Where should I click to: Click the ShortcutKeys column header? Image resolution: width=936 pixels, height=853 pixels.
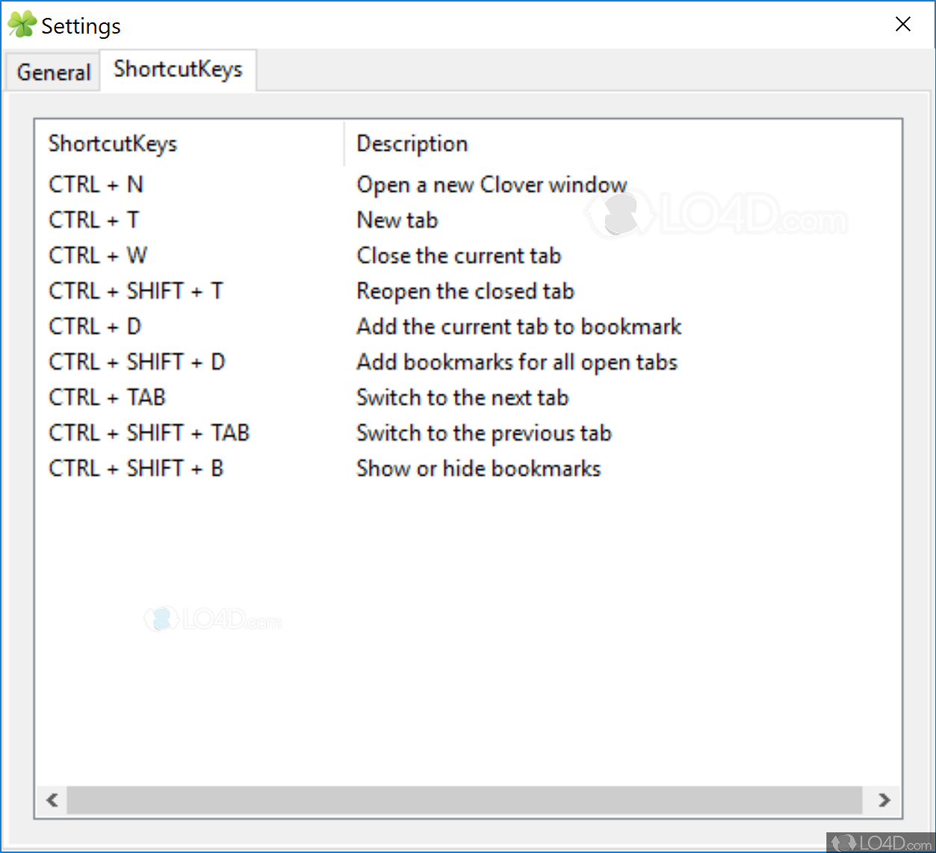pos(113,143)
